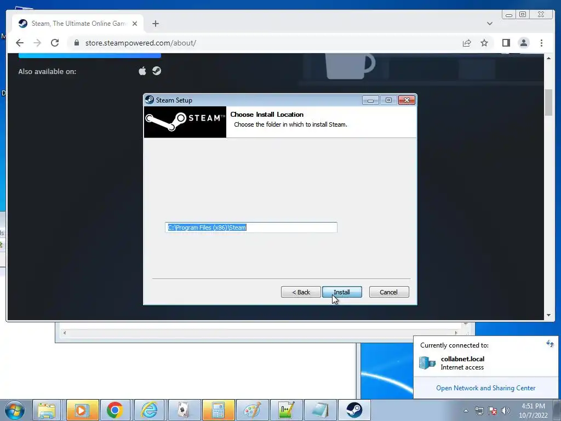Bookmark this page with star icon
The width and height of the screenshot is (561, 421).
point(484,43)
